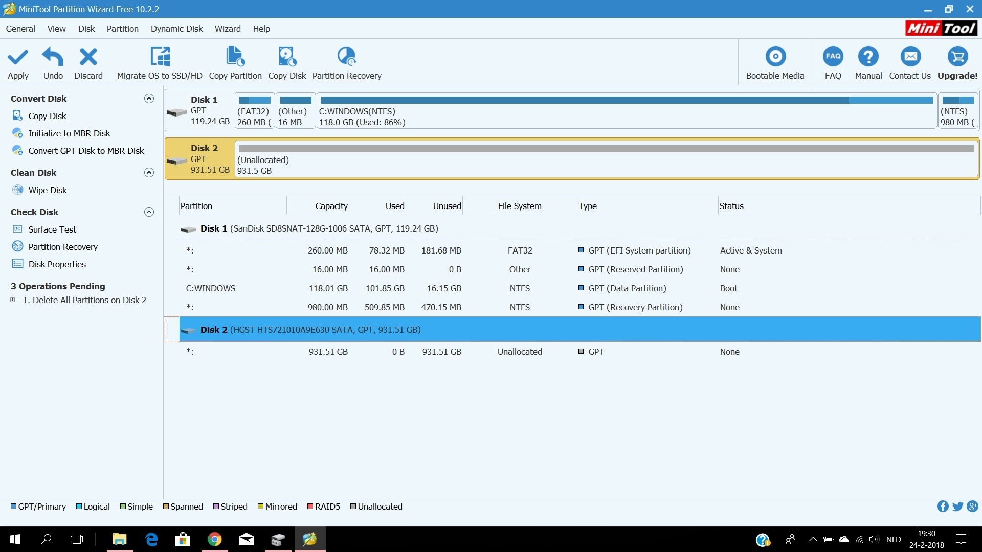Create Bootable Media
Viewport: 982px width, 552px height.
775,63
